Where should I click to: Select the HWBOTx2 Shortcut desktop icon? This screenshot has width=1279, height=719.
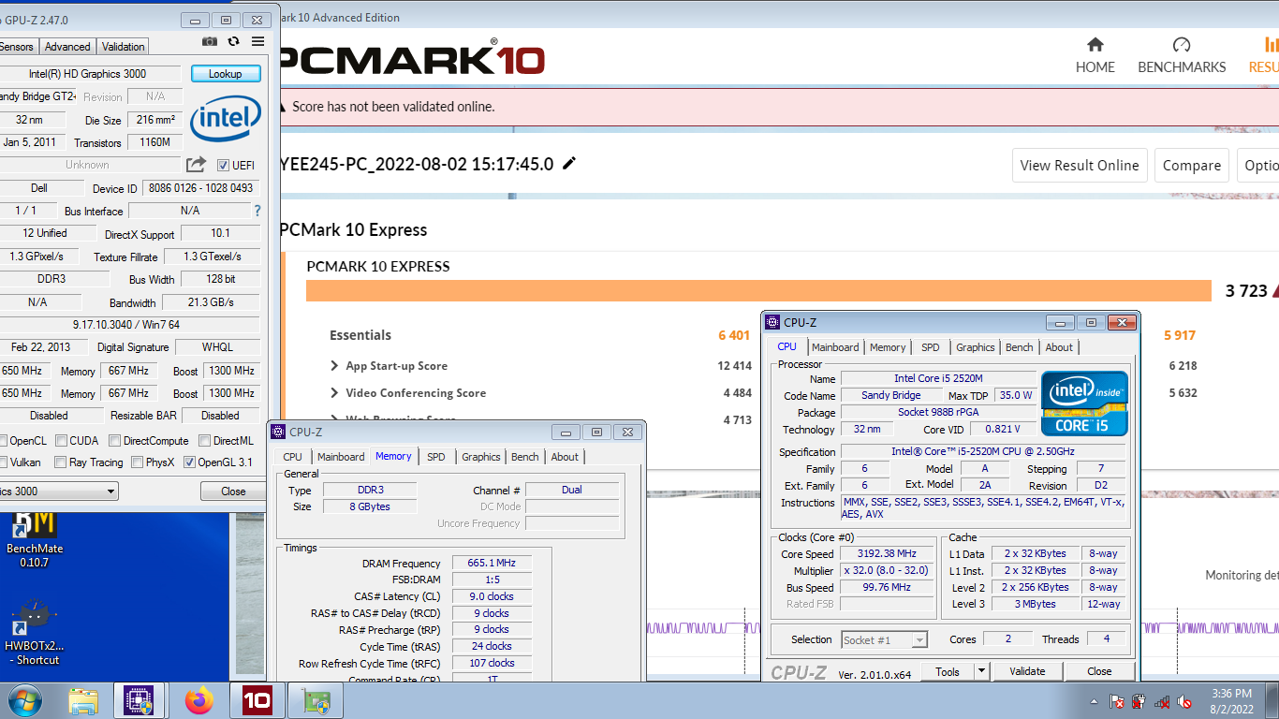click(x=35, y=632)
